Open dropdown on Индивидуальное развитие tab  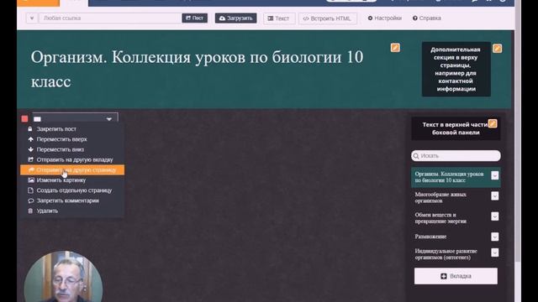tap(495, 253)
